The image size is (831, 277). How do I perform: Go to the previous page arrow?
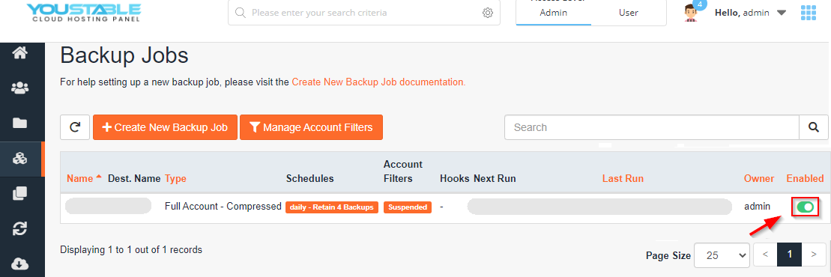click(x=765, y=255)
